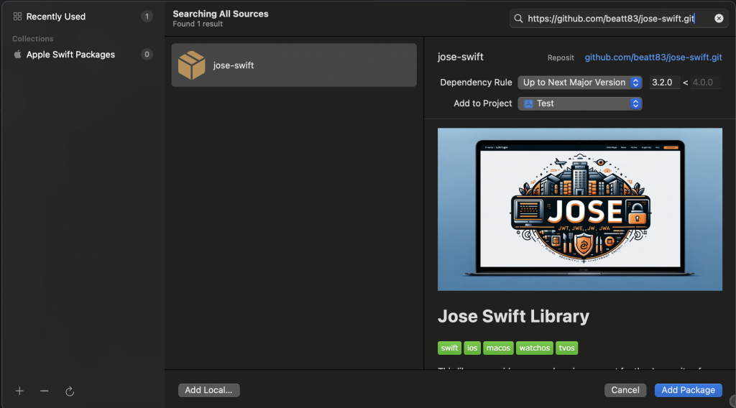Click the macos tag badge
This screenshot has width=736, height=408.
(498, 348)
